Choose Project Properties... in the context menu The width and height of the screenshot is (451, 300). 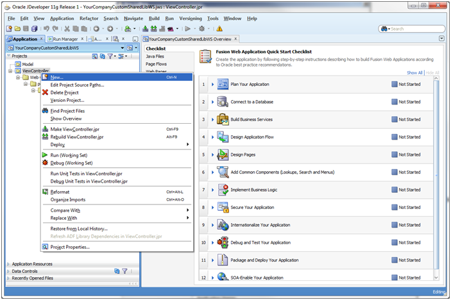pyautogui.click(x=117, y=247)
